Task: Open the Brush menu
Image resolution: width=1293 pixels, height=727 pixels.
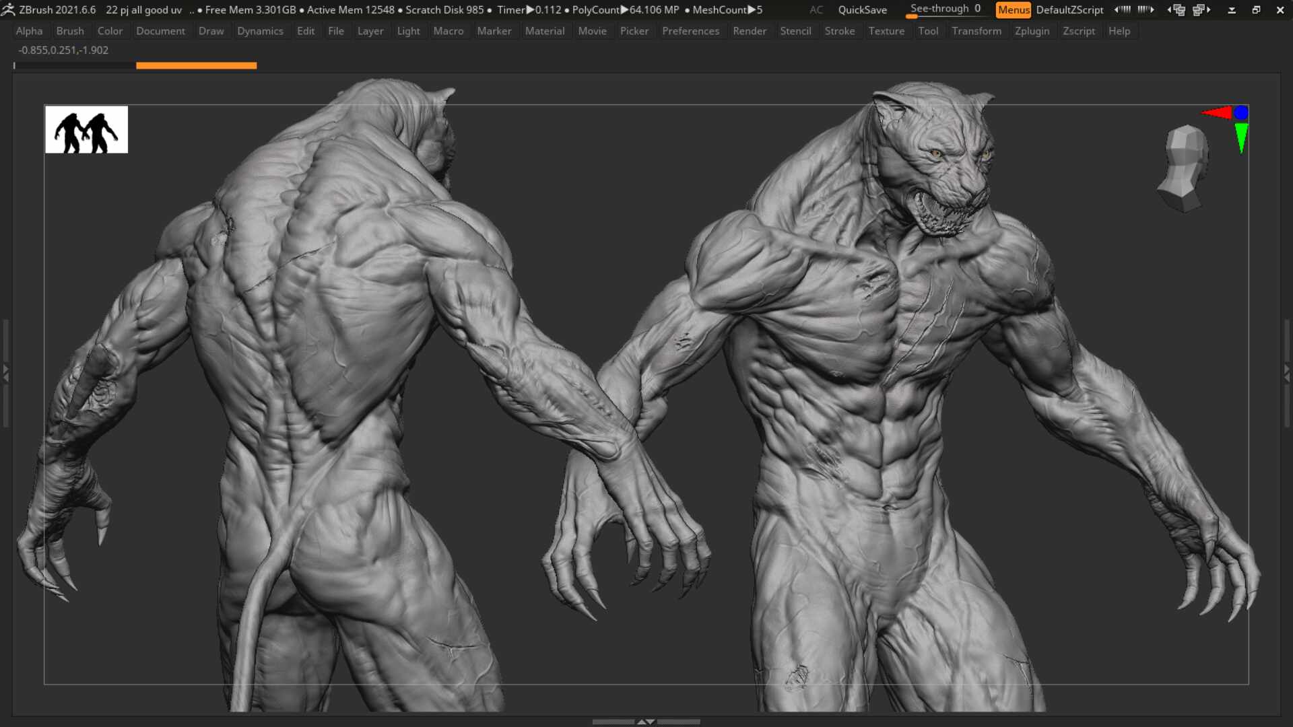Action: pos(70,31)
